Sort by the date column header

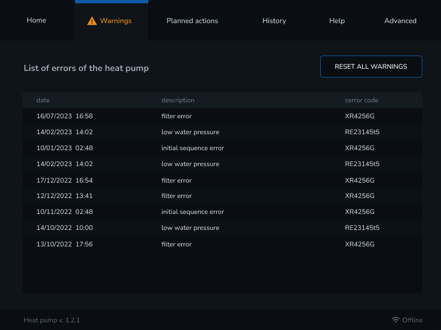[x=43, y=100]
